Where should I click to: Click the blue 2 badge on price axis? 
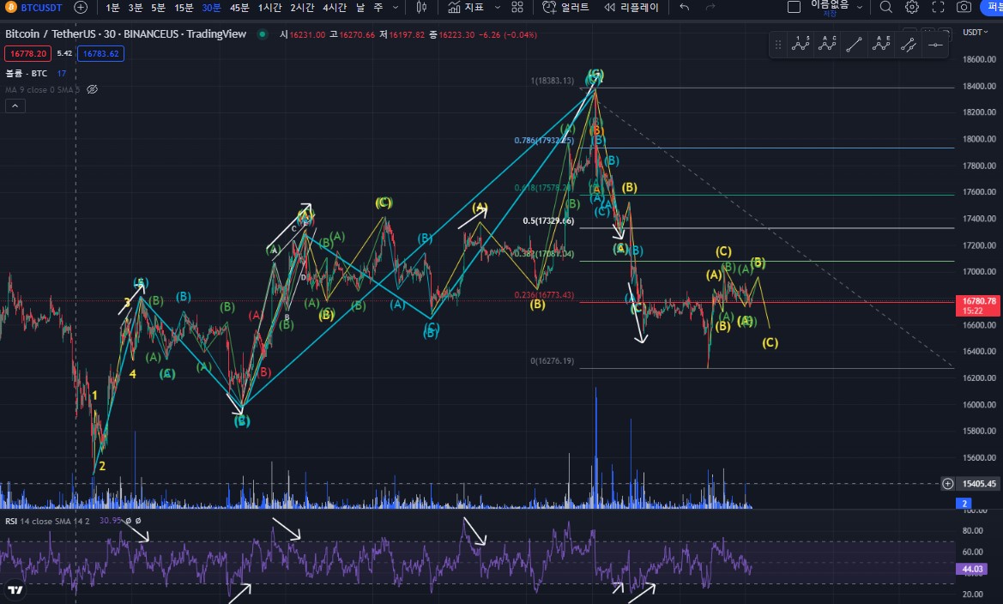point(964,504)
